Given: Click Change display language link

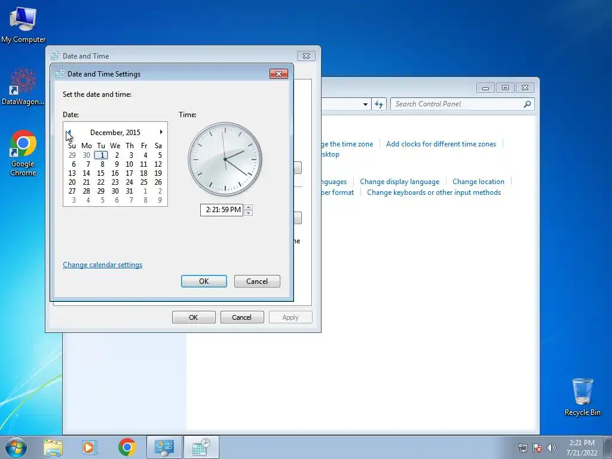Looking at the screenshot, I should click(400, 182).
